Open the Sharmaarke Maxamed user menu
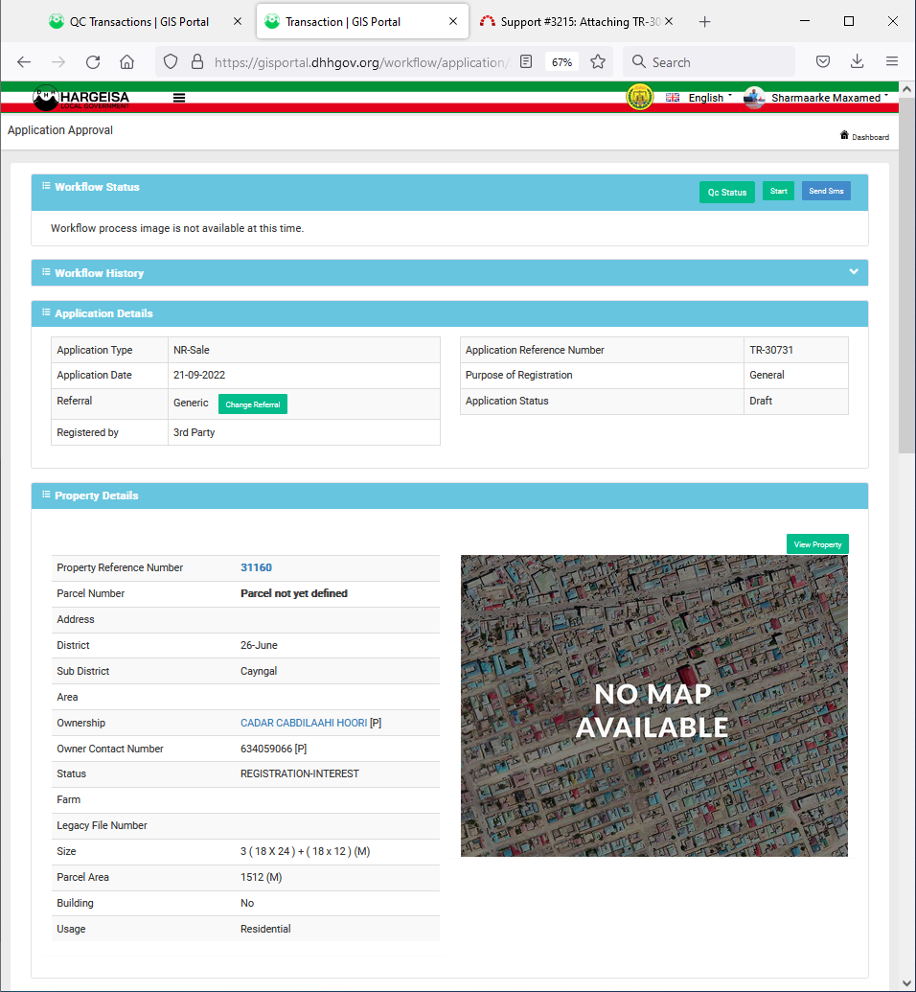 pyautogui.click(x=816, y=98)
